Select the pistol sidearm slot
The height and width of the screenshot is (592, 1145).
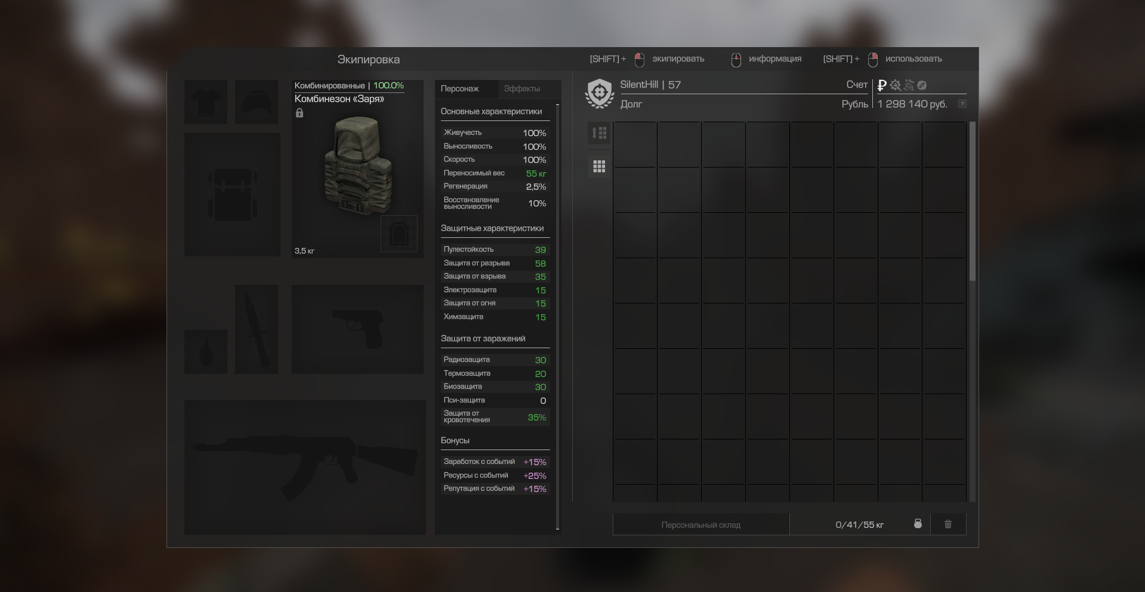click(357, 329)
